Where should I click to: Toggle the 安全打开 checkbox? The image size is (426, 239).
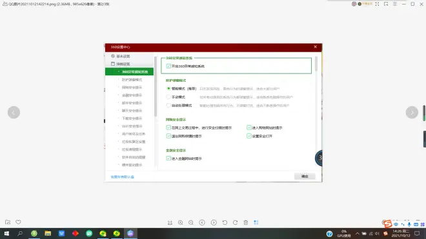click(249, 136)
